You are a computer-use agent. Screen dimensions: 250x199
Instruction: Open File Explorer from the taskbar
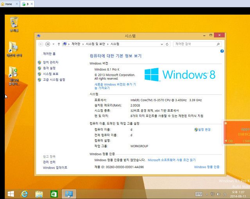click(x=39, y=194)
